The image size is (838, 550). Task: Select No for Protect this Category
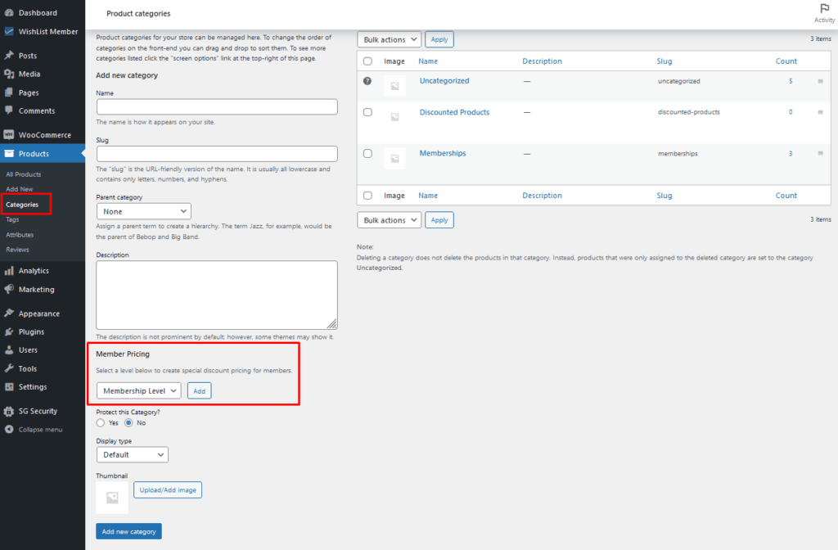click(x=128, y=423)
